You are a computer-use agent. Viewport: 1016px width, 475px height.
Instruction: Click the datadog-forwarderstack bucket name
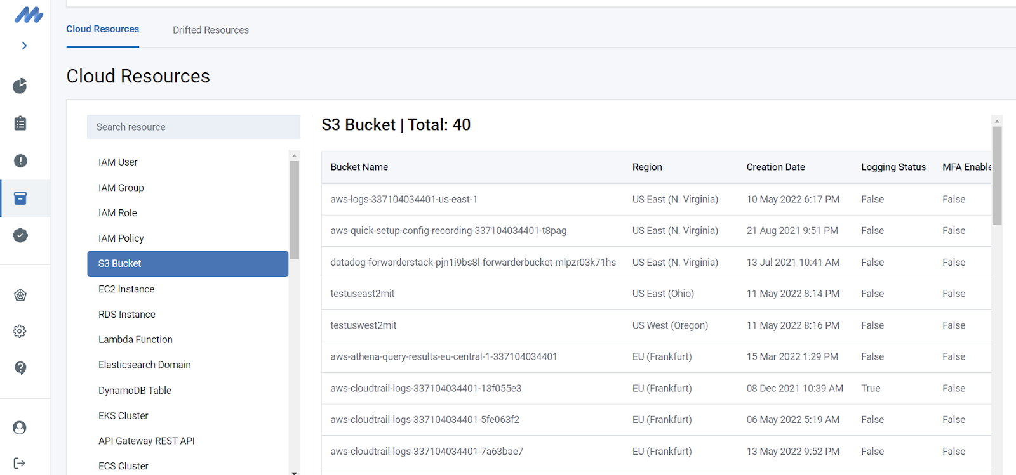point(473,263)
